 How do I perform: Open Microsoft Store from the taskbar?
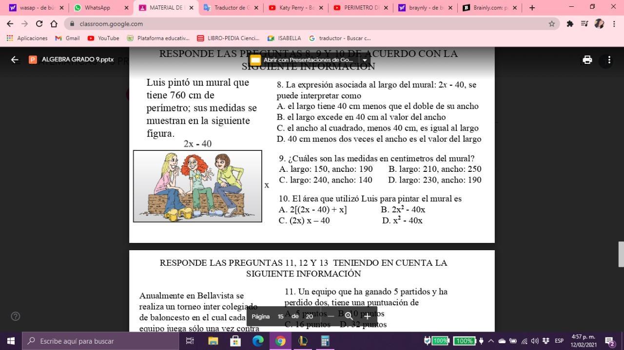[x=235, y=341]
